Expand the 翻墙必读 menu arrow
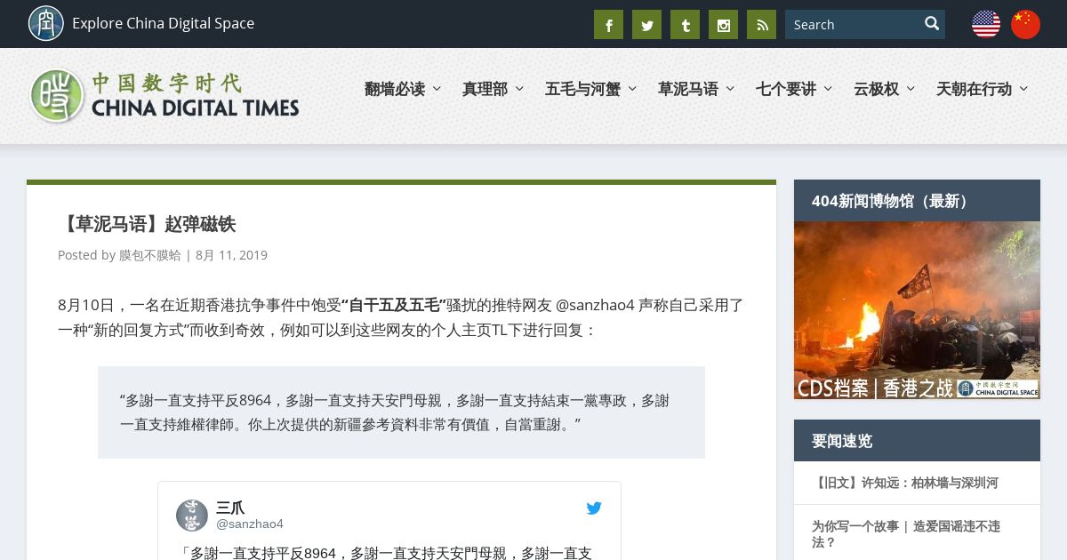The image size is (1067, 560). click(437, 89)
